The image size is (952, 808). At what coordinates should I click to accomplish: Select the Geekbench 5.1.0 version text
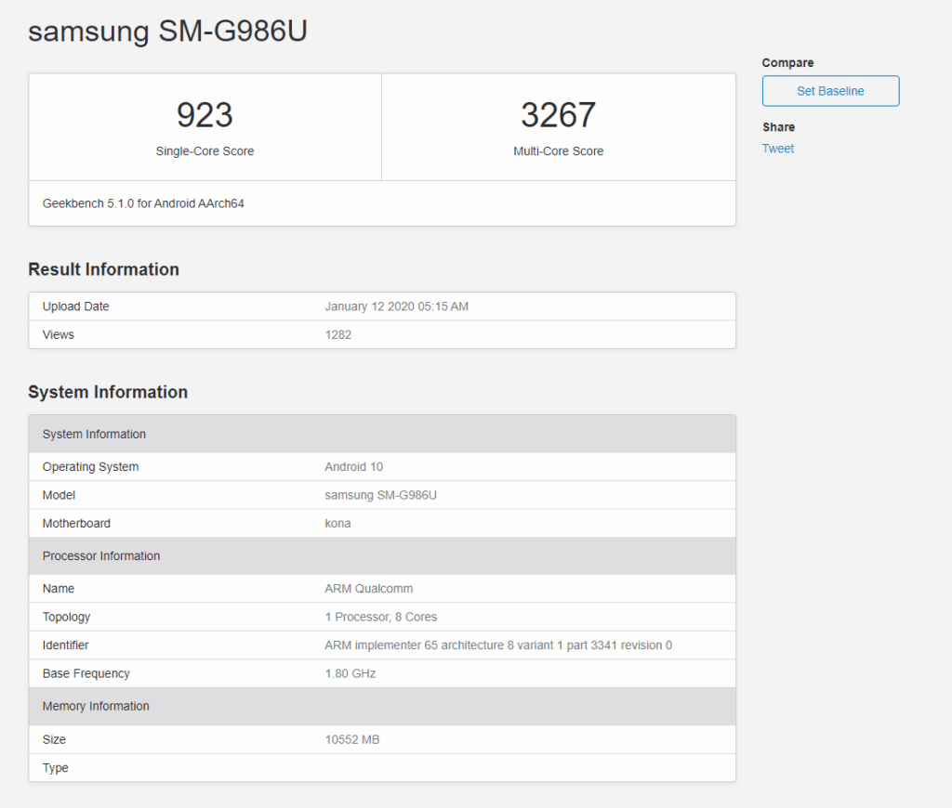pyautogui.click(x=143, y=203)
